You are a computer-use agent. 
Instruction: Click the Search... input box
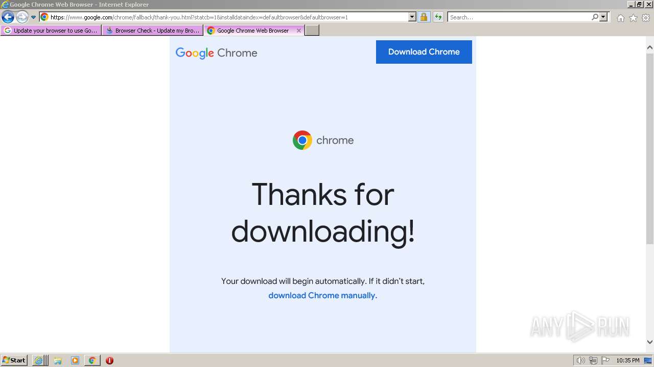(x=519, y=17)
